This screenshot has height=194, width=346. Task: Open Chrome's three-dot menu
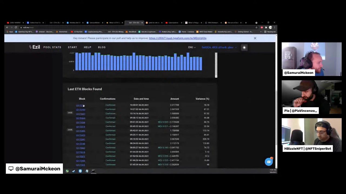tap(274, 27)
